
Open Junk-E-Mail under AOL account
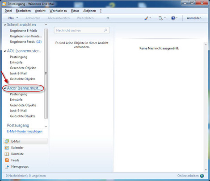click(x=18, y=74)
